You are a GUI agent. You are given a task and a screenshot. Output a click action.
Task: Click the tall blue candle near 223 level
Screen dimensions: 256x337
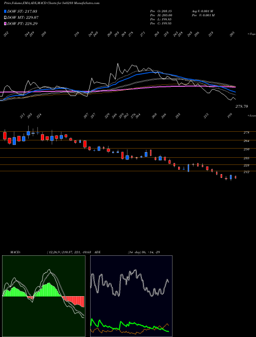188,168
